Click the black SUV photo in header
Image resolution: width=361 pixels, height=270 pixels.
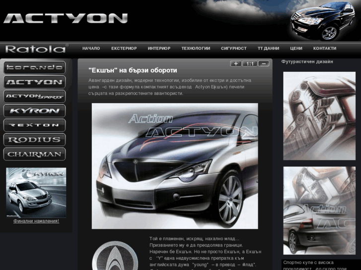coord(322,21)
